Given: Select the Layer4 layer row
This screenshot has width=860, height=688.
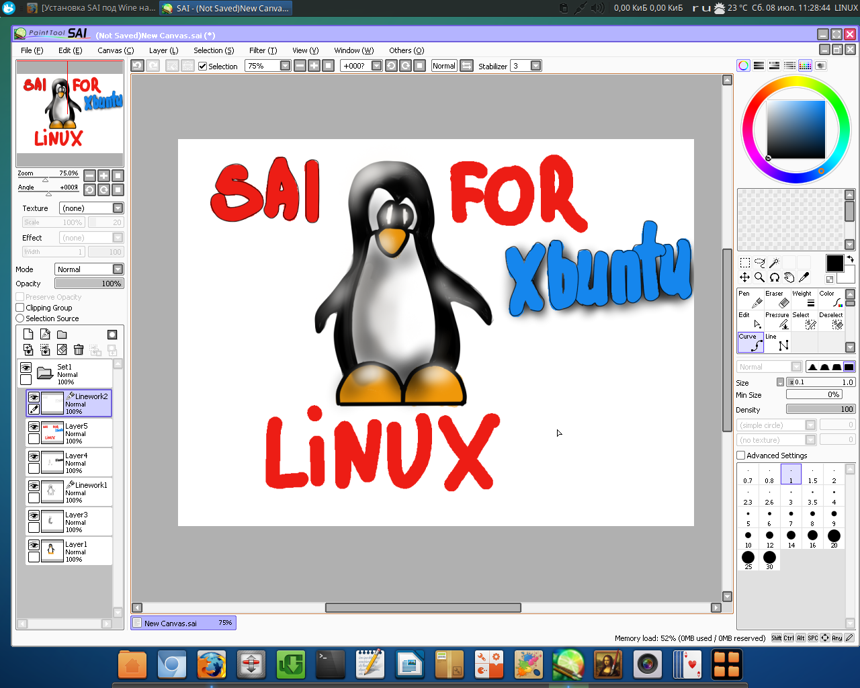Looking at the screenshot, I should [69, 463].
